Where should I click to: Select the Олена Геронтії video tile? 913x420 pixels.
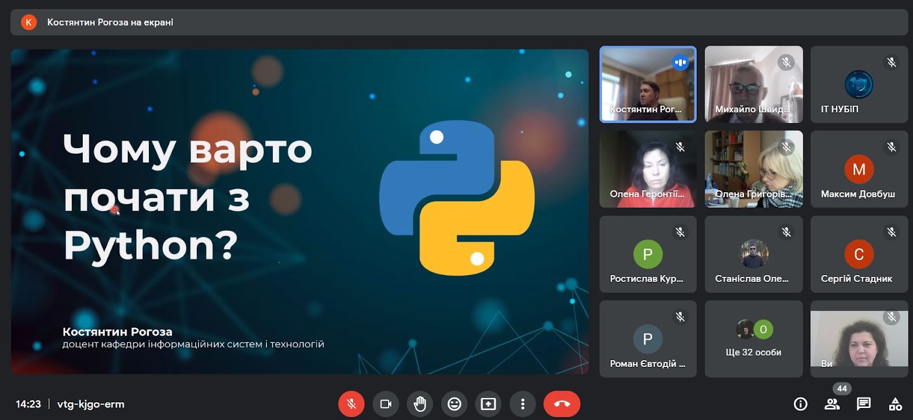648,169
